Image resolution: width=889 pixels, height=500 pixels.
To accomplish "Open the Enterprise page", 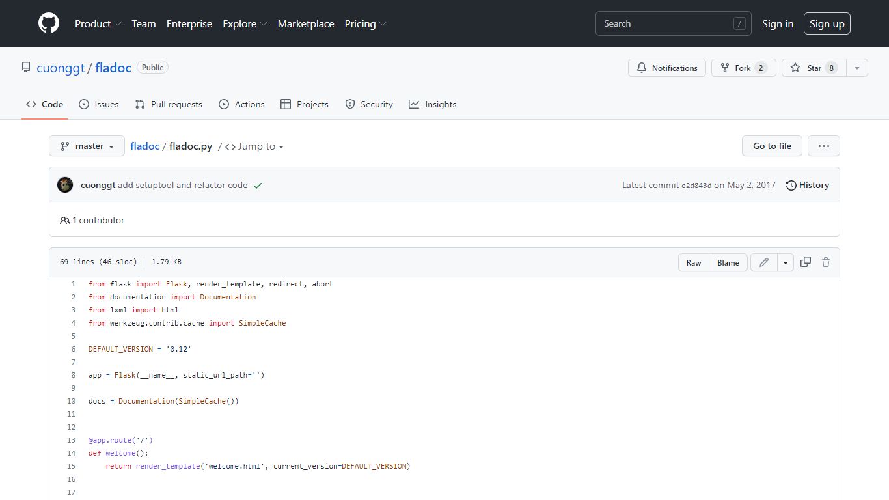I will (x=189, y=23).
